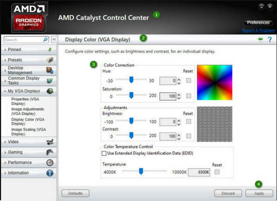Screen dimensions: 277x201
Task: Click the My VGA Displays monitor icon
Action: [50, 91]
